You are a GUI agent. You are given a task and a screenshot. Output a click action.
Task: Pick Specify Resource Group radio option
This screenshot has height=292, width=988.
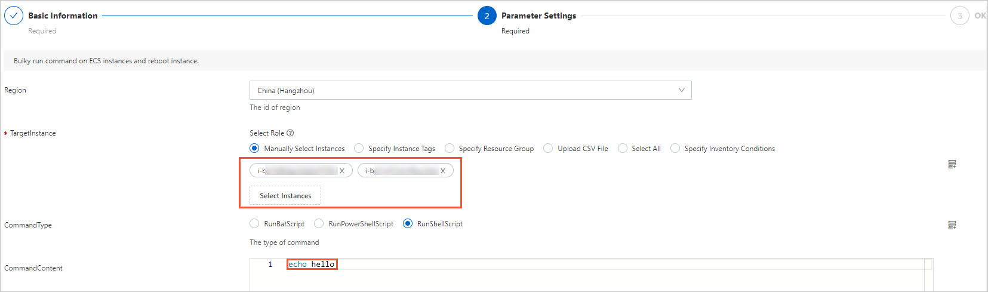(x=450, y=149)
